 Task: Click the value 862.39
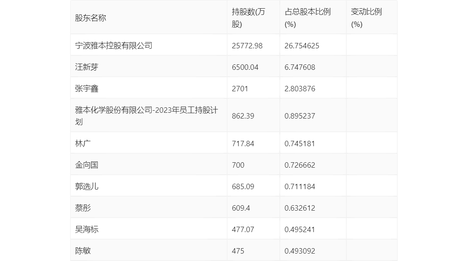tap(243, 116)
